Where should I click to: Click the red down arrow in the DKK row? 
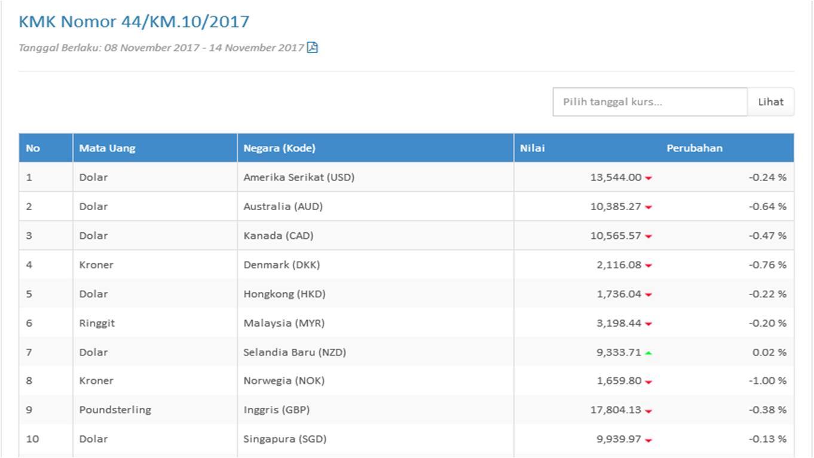point(648,266)
